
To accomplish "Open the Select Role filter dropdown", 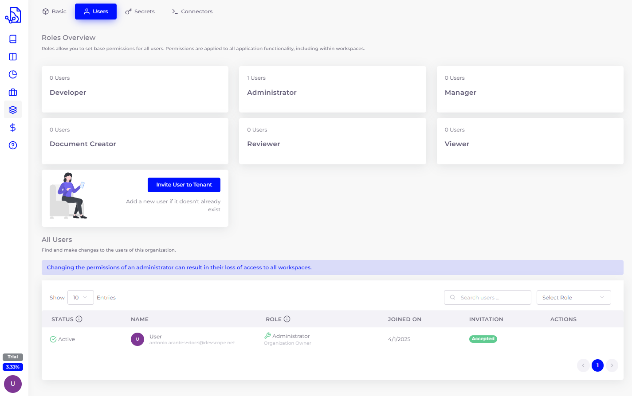I will [x=573, y=298].
